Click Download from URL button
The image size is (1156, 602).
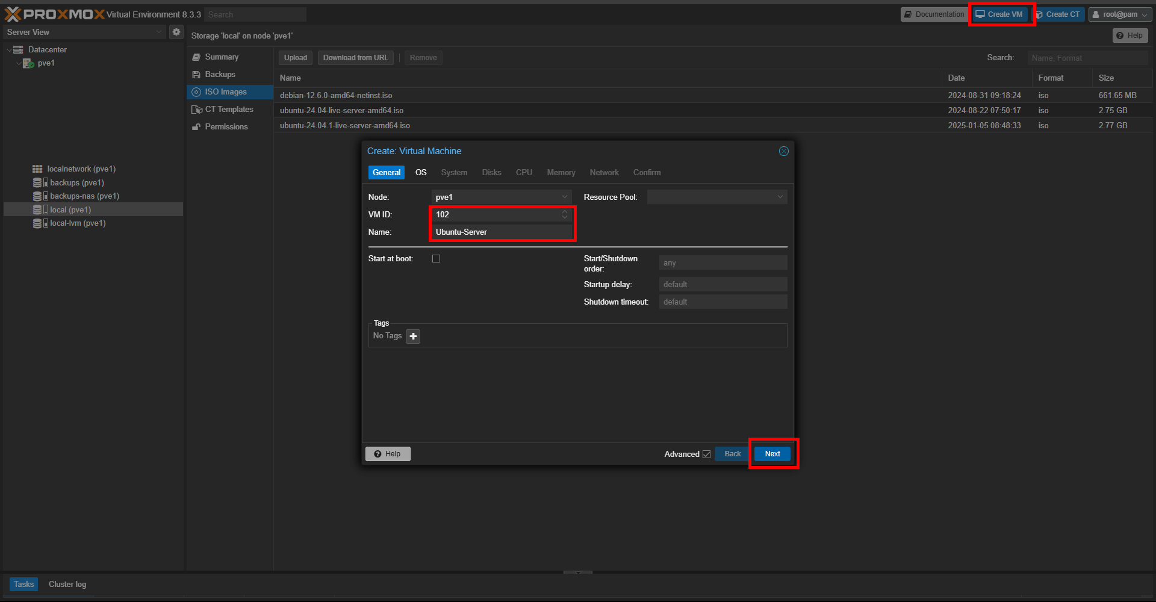click(x=356, y=58)
